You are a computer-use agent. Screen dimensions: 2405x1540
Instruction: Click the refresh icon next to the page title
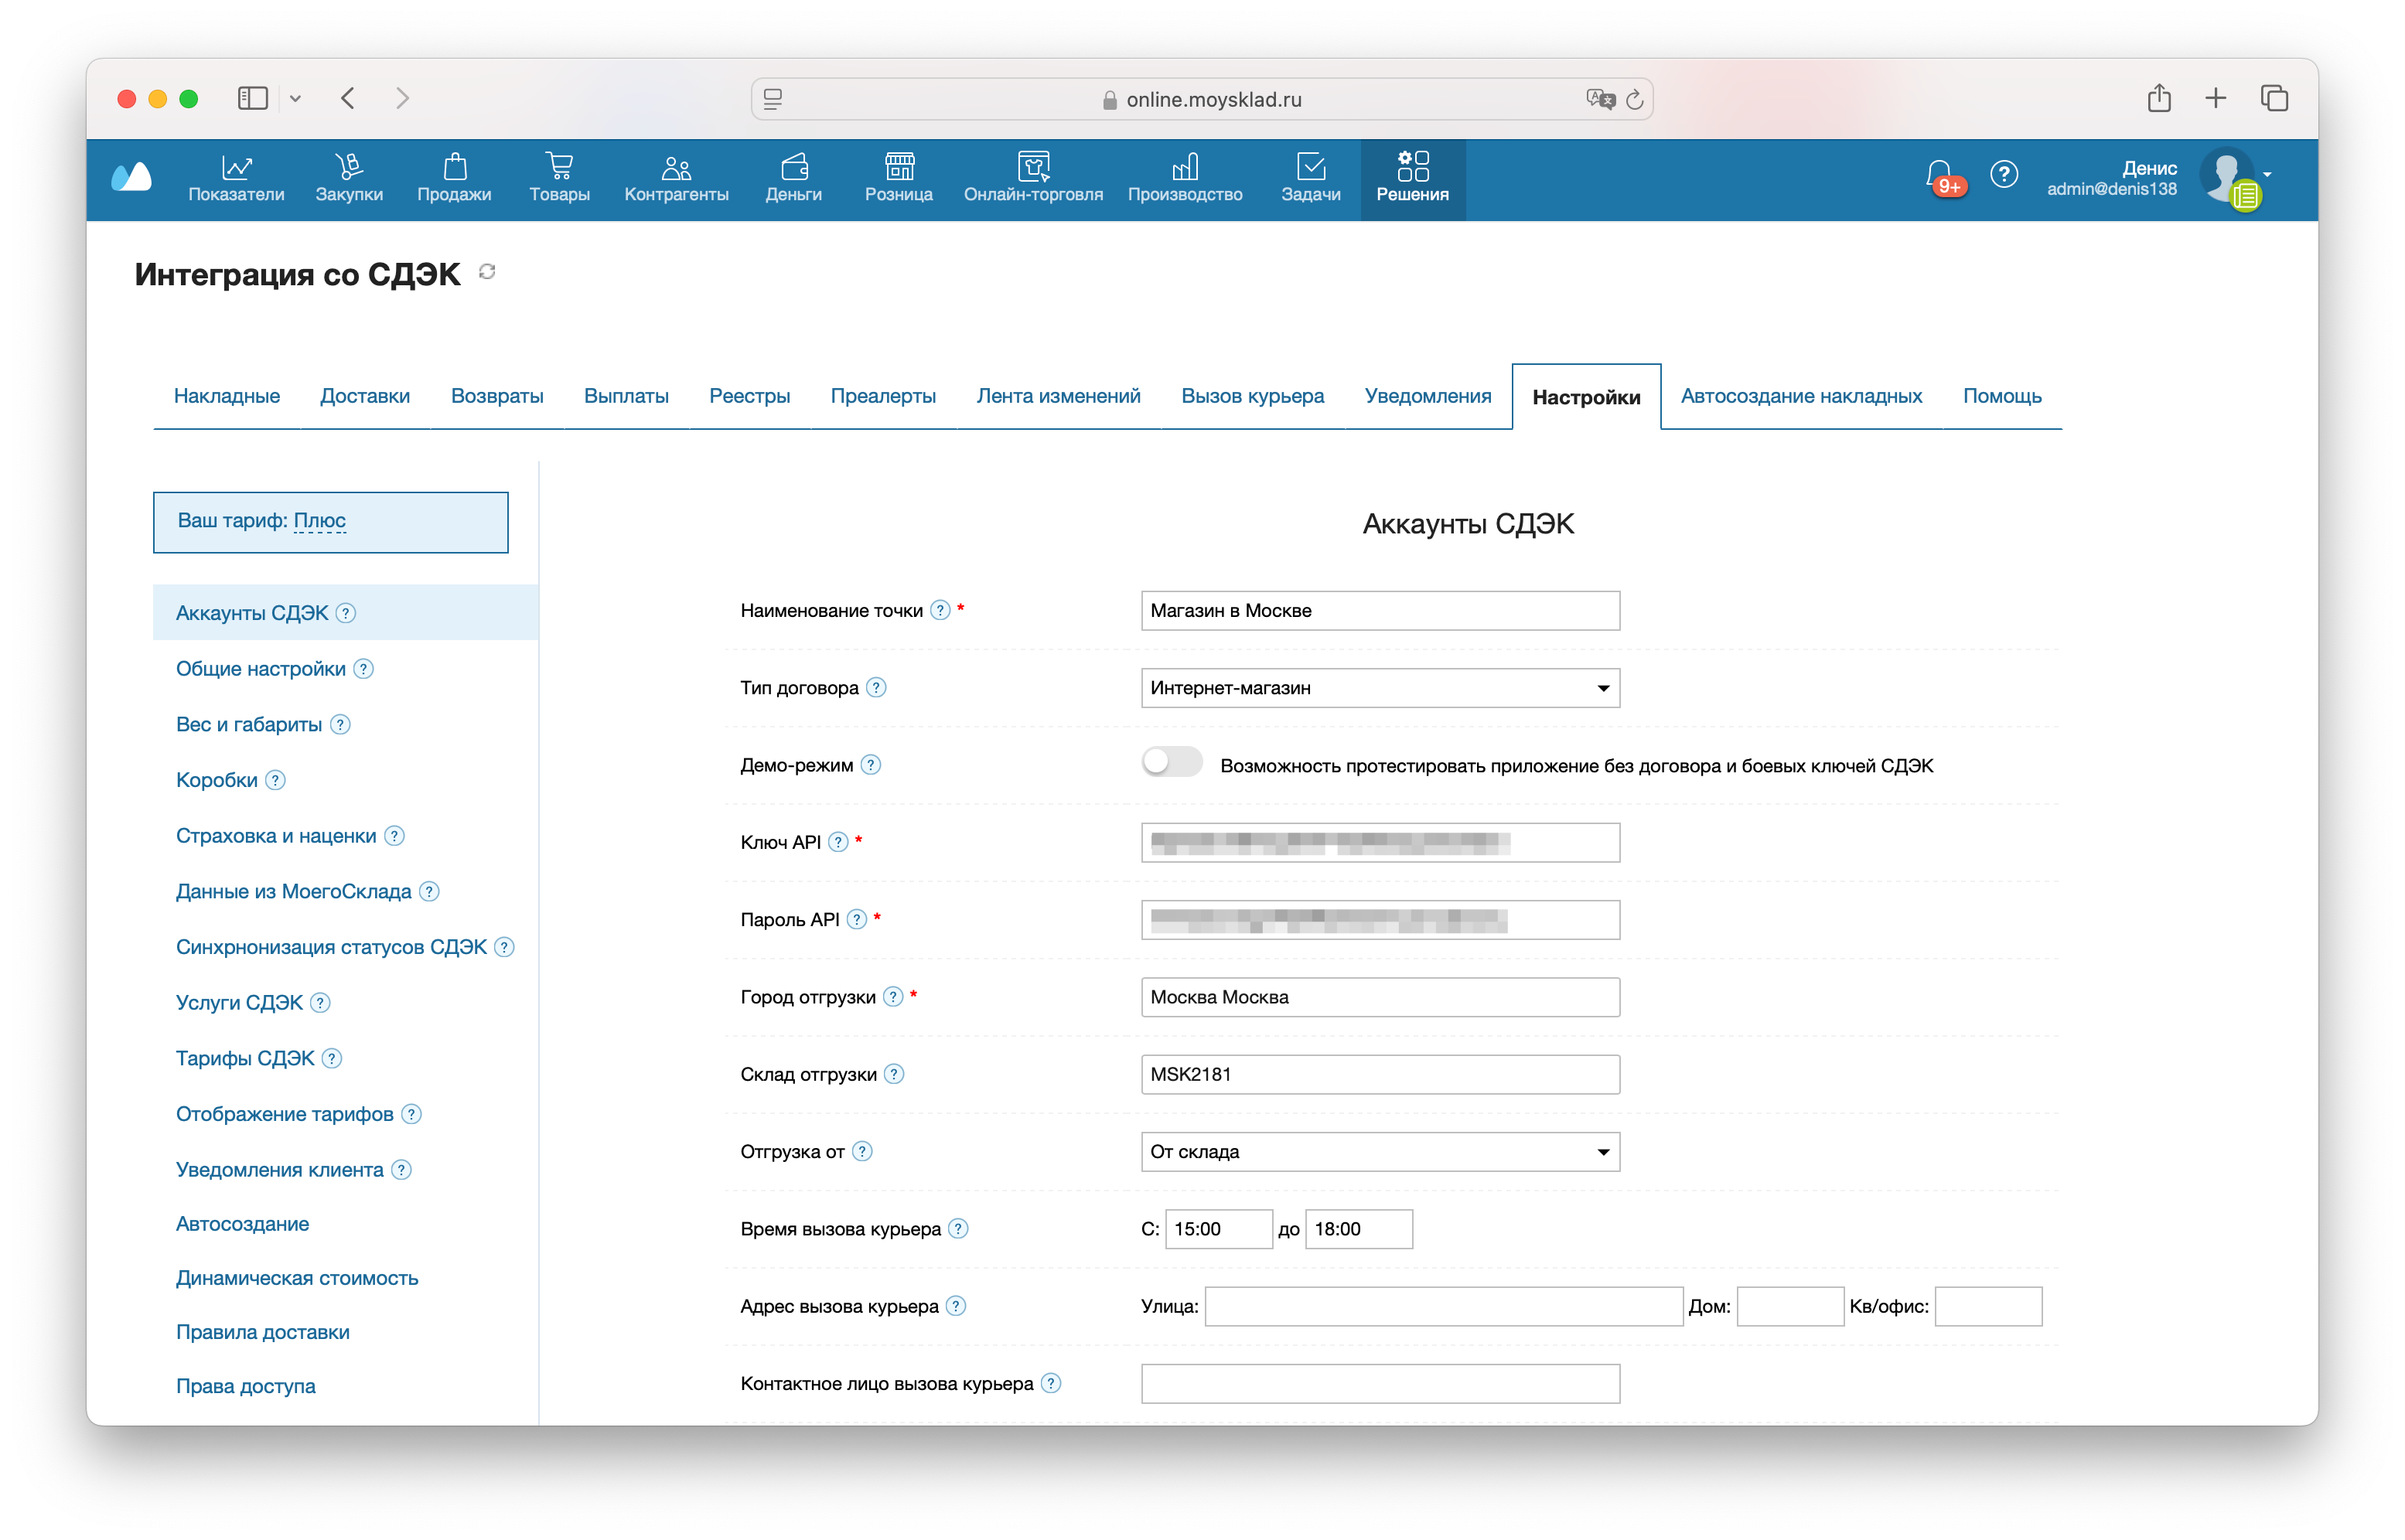487,272
